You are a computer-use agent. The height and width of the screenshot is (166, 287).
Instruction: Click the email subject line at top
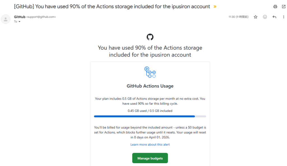[112, 7]
